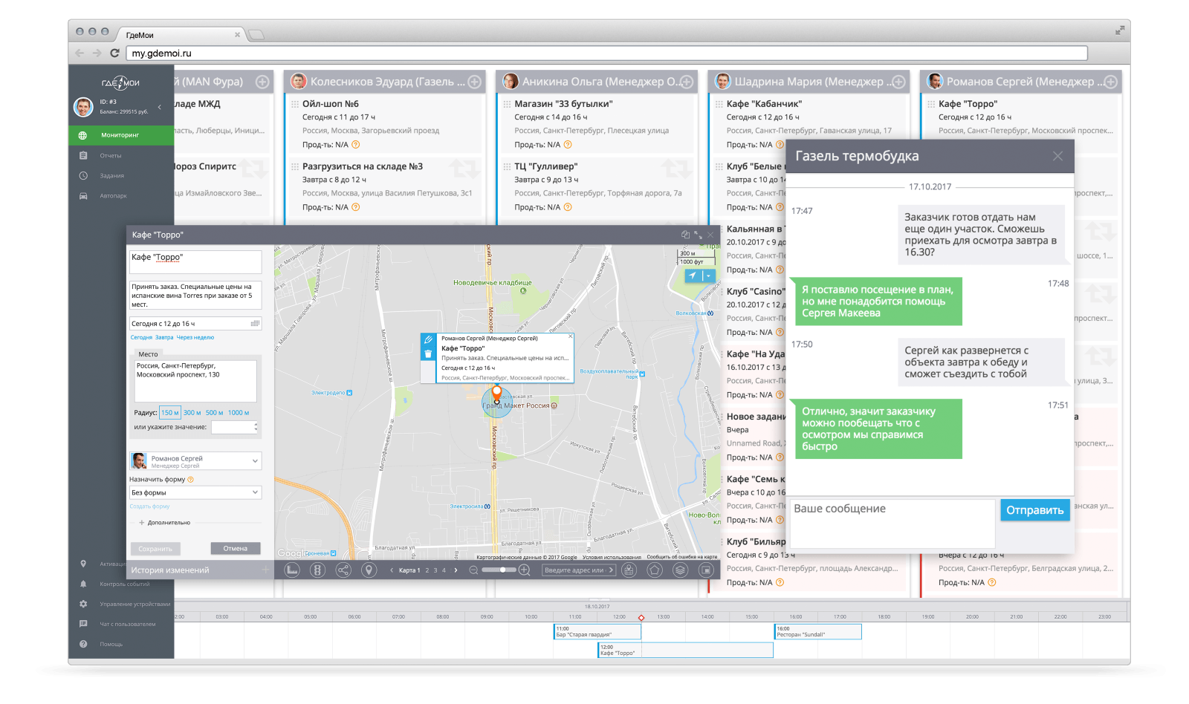
Task: Click delete trash icon in map popup
Action: [428, 354]
